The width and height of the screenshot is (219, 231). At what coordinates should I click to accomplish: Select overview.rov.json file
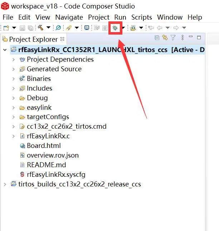(x=53, y=155)
